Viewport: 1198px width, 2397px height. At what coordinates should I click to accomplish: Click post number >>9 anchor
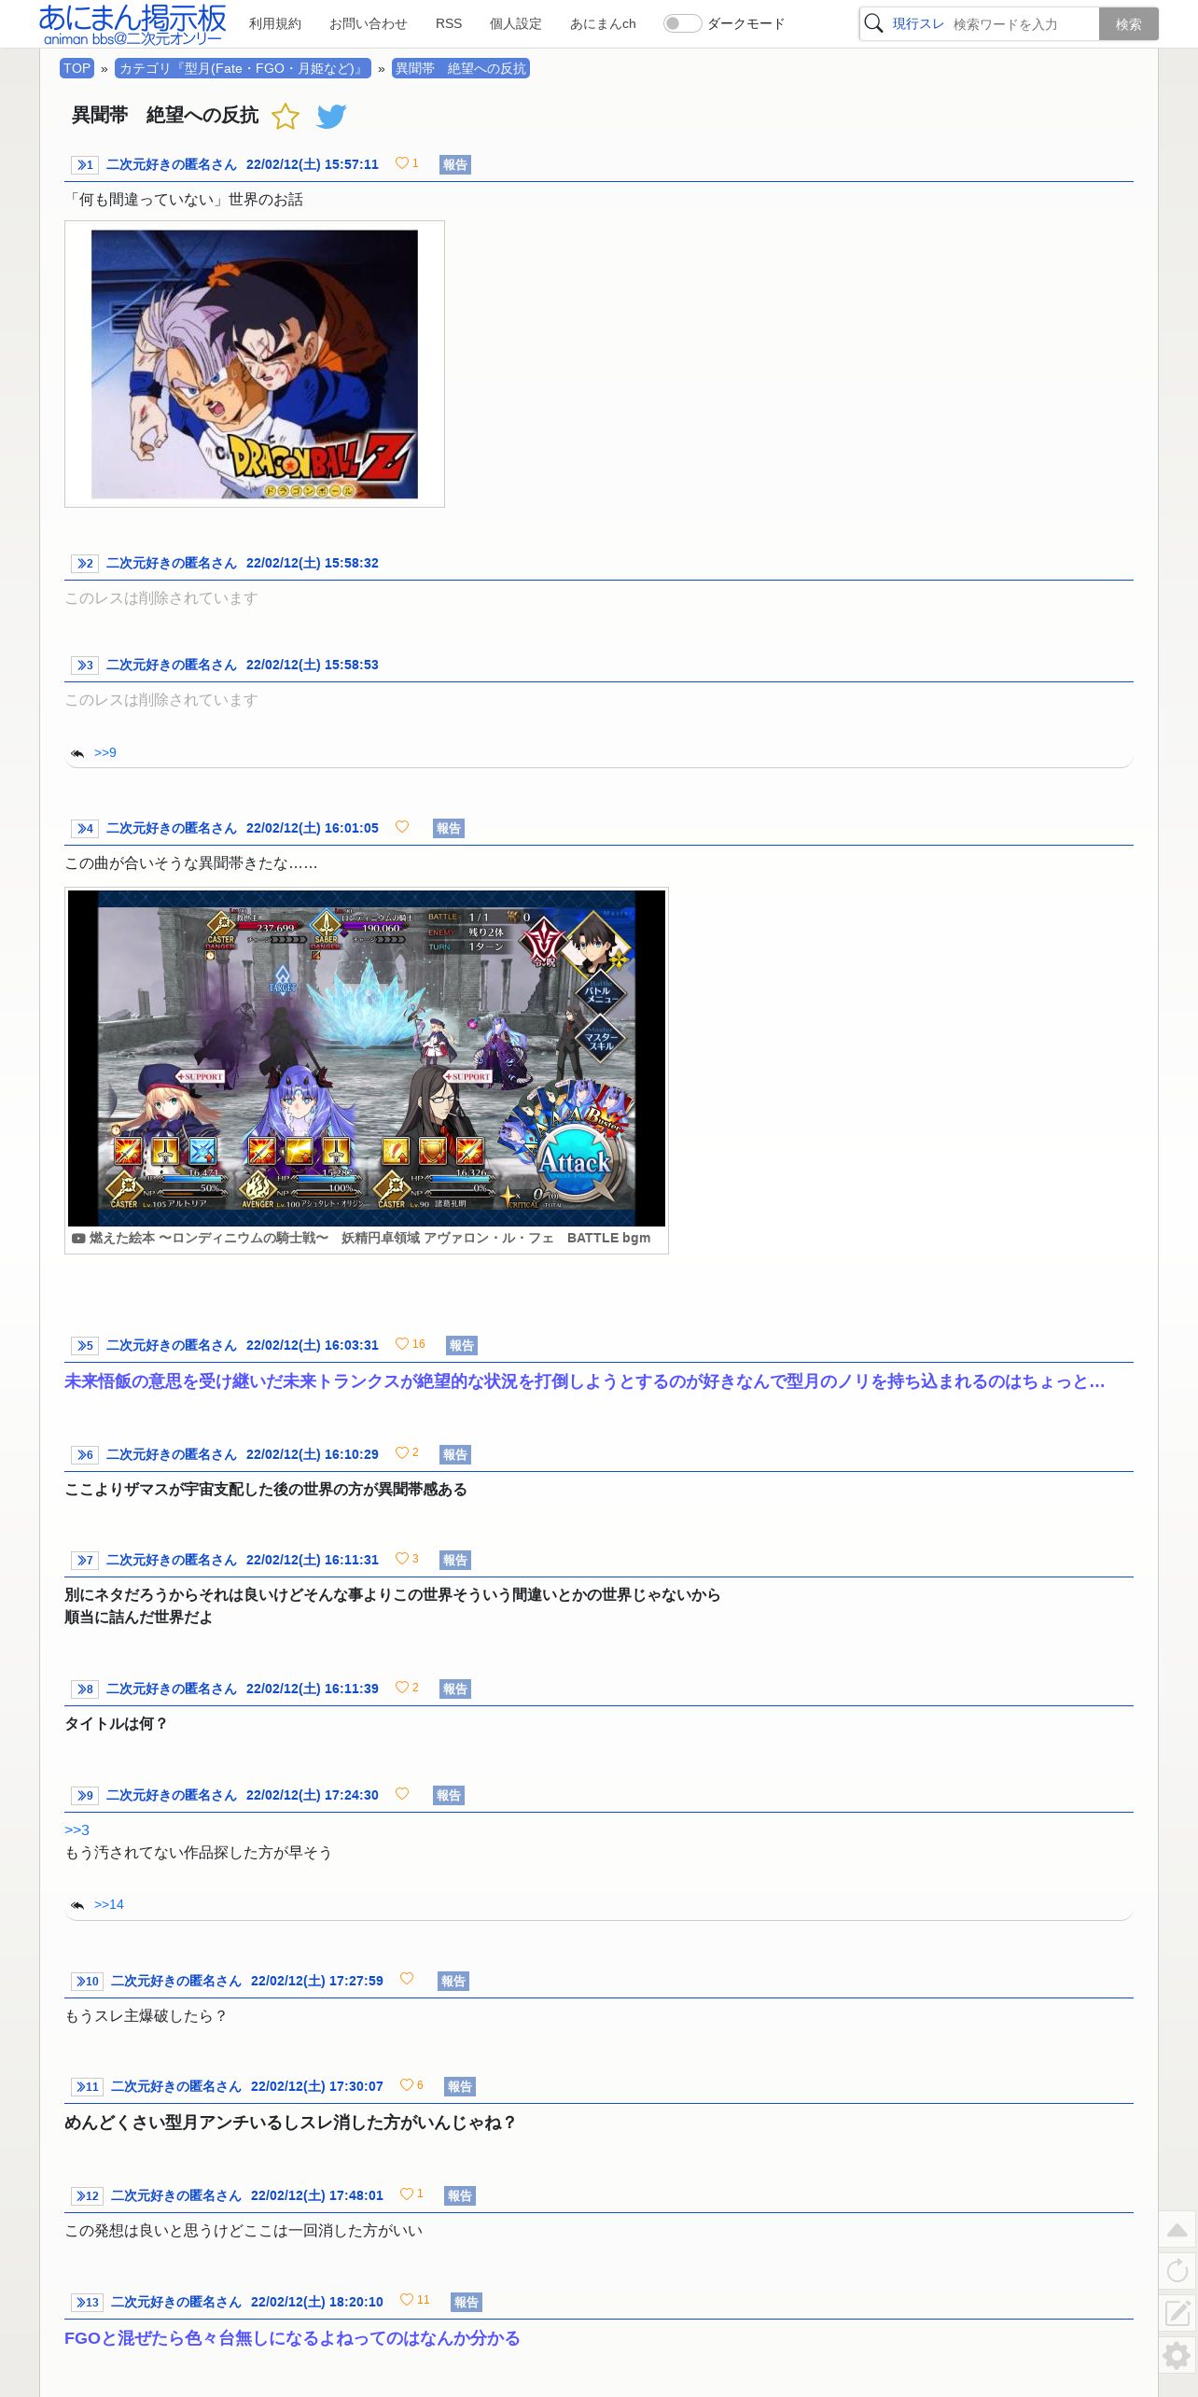(x=85, y=1796)
